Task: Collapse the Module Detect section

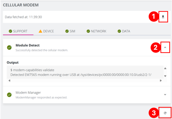Action: click(x=165, y=47)
